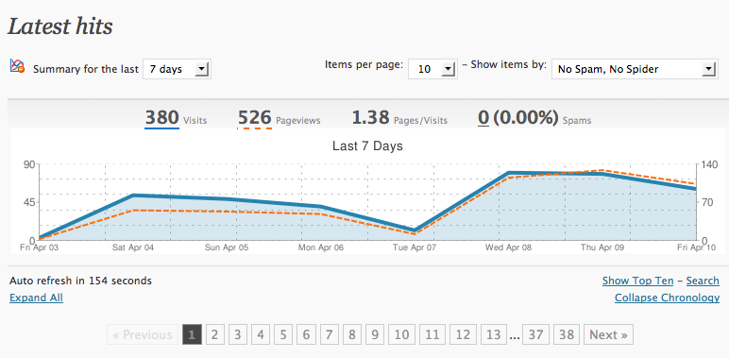Click the 'Sat Apr 04' axis label
The image size is (729, 358).
pyautogui.click(x=133, y=247)
